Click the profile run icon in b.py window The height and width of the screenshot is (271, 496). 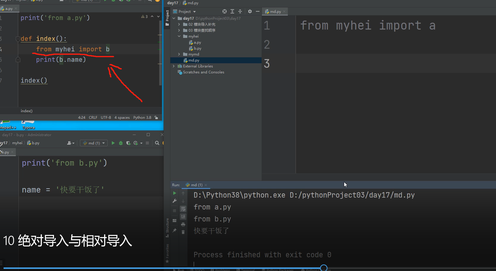pos(136,143)
